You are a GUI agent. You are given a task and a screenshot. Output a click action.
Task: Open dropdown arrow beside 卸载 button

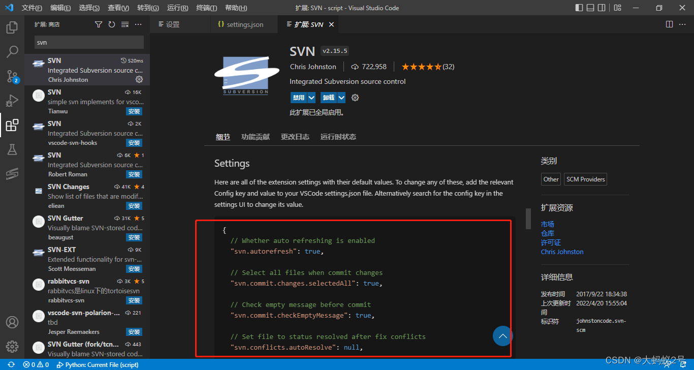coord(341,98)
